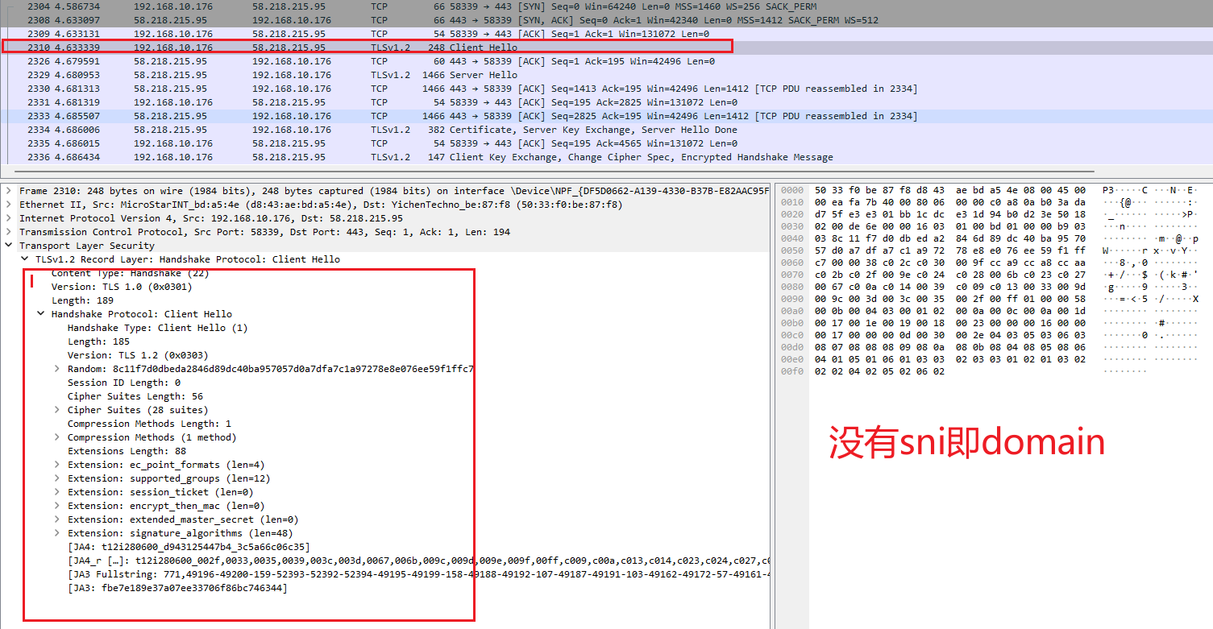The width and height of the screenshot is (1213, 629).
Task: Expand Internet Protocol Version 4 node
Action: tap(8, 218)
